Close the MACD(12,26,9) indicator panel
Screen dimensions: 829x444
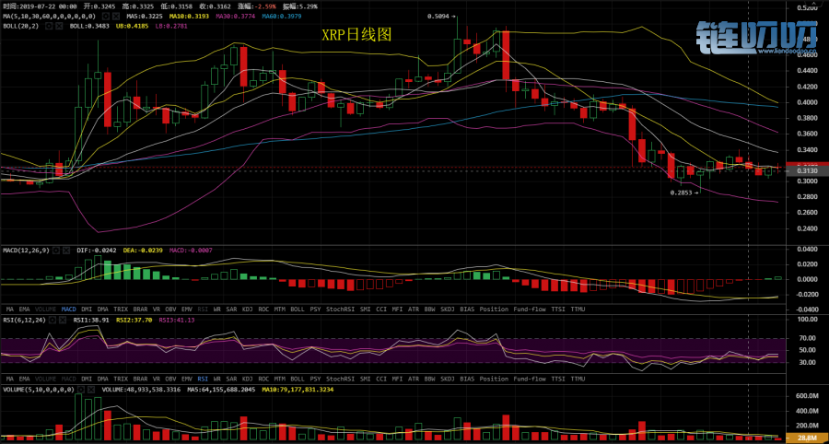click(66, 250)
